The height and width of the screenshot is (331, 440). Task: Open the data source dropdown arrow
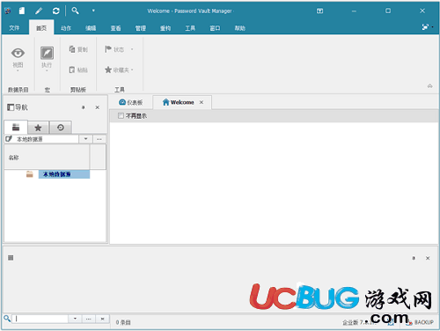[85, 139]
